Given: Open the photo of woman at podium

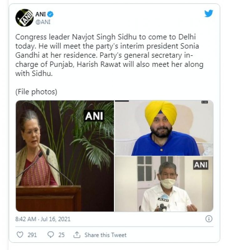Looking at the screenshot, I should point(65,156).
